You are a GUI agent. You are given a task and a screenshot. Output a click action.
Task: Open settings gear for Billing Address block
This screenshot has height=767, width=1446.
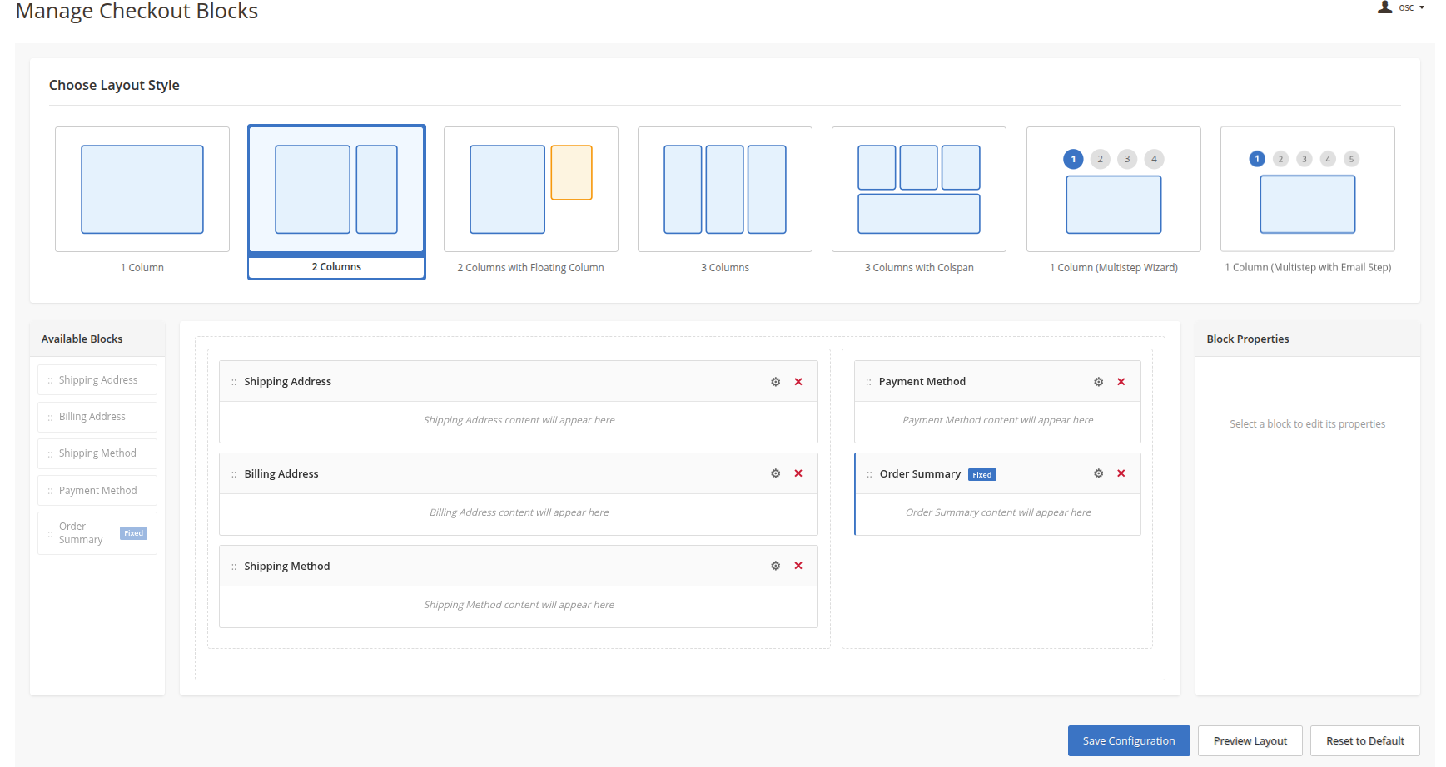775,473
